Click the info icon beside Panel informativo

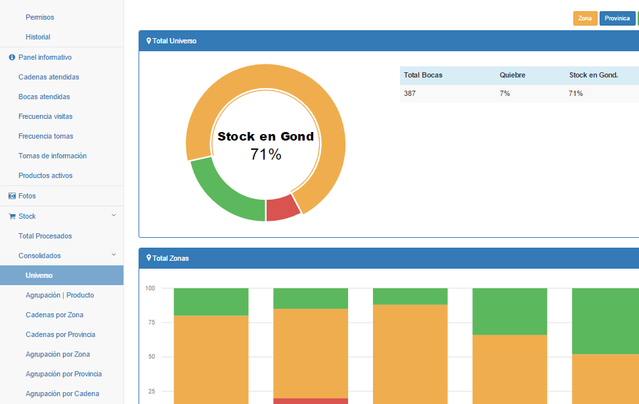(12, 58)
